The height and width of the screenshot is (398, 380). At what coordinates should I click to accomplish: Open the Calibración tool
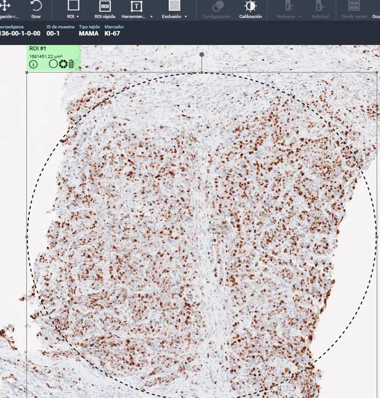click(251, 8)
